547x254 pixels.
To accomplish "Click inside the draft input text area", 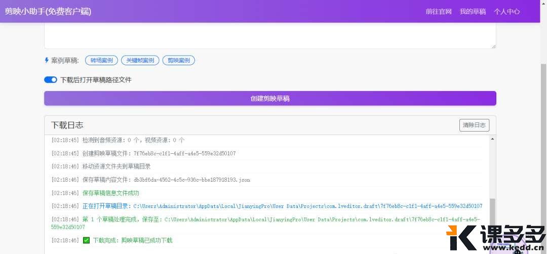I will (270, 36).
